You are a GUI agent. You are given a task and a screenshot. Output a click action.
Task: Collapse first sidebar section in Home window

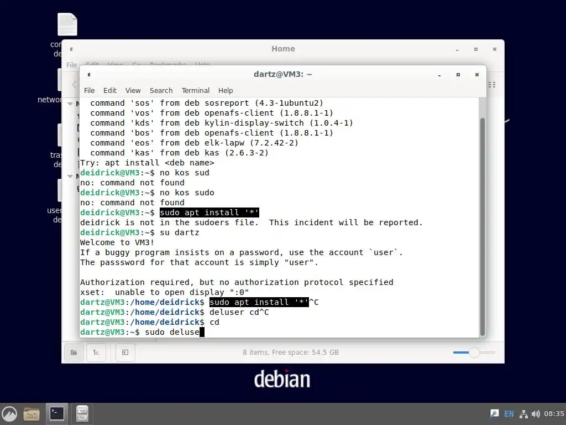tap(70, 103)
